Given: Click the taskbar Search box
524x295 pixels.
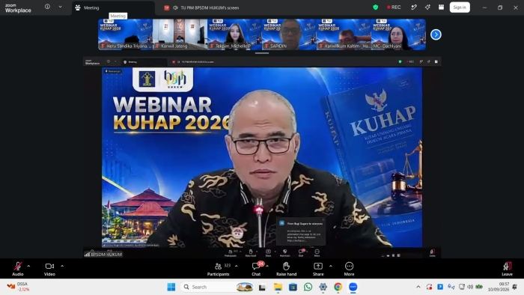Looking at the screenshot, I should [218, 287].
